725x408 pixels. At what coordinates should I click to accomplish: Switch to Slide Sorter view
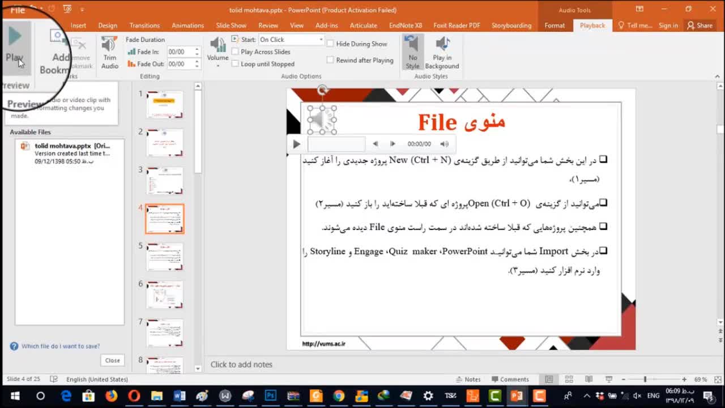point(569,379)
